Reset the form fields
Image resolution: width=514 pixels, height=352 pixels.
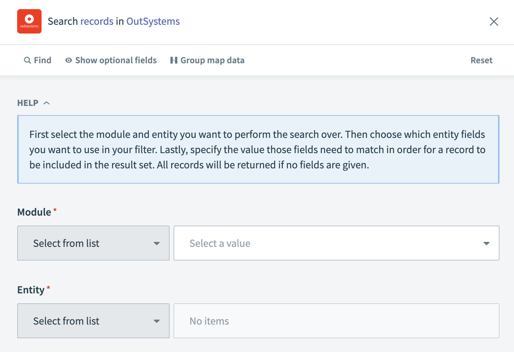point(481,60)
